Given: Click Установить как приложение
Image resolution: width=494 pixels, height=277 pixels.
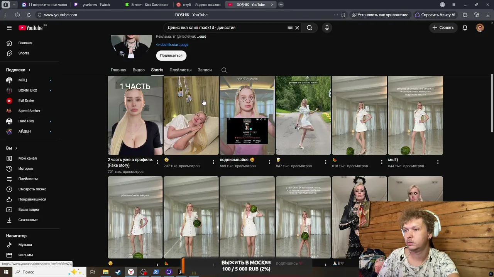Looking at the screenshot, I should (380, 15).
